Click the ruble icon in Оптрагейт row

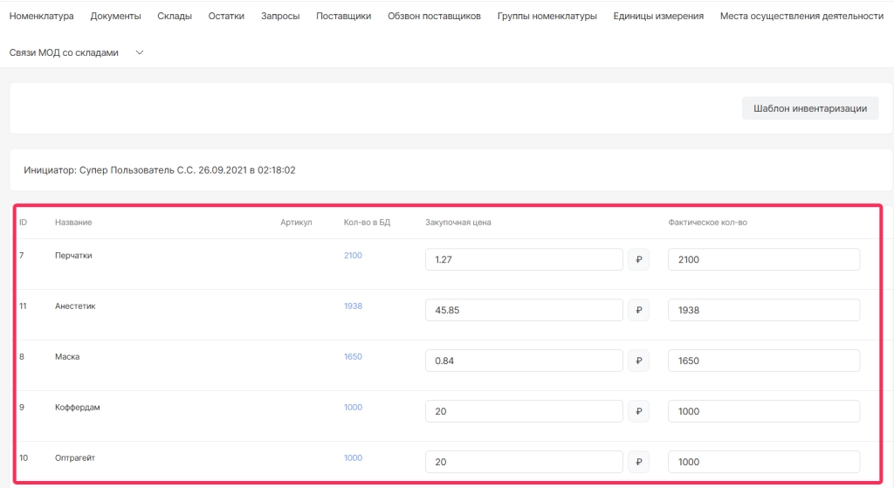638,462
